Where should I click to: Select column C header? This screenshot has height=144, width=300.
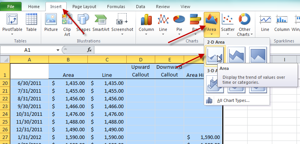107,59
